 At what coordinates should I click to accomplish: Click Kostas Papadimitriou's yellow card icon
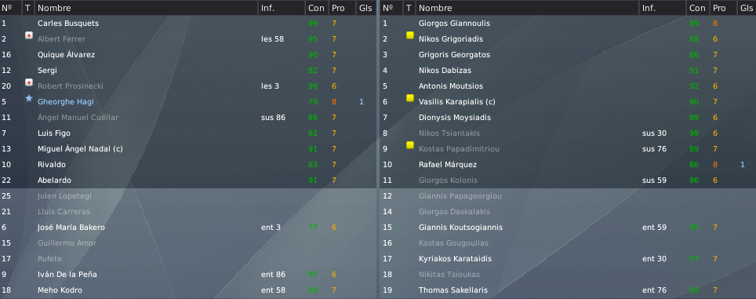coord(410,145)
